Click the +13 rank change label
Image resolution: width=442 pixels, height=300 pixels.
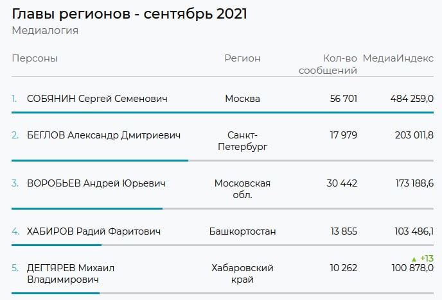pyautogui.click(x=427, y=258)
